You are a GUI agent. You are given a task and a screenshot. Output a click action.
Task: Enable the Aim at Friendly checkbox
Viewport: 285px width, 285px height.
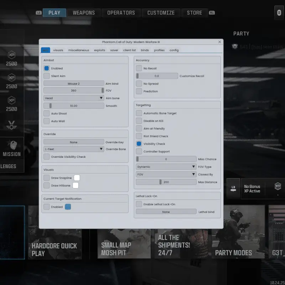pos(139,129)
